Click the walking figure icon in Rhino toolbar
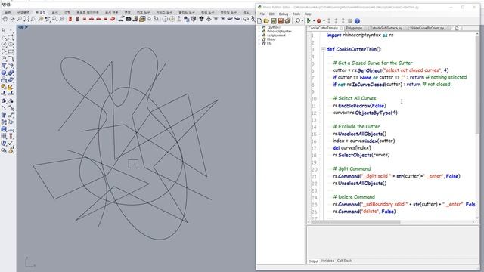 253,19
